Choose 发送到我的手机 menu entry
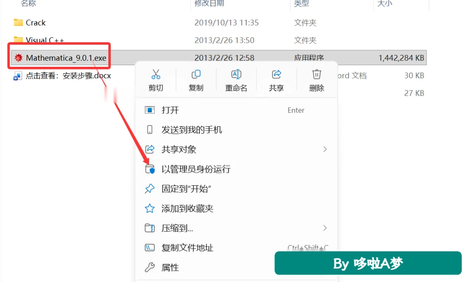 (236, 130)
